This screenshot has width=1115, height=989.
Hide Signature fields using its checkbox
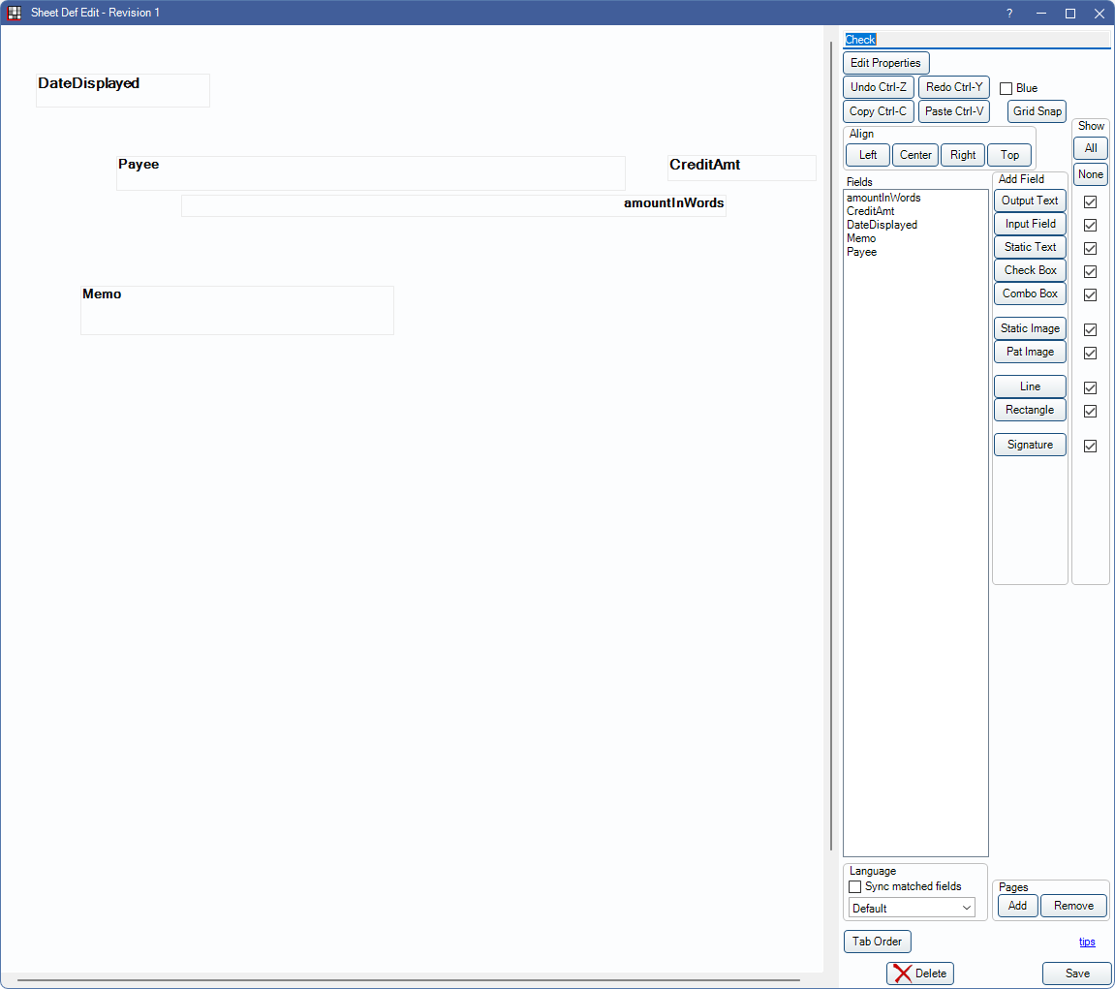1090,447
